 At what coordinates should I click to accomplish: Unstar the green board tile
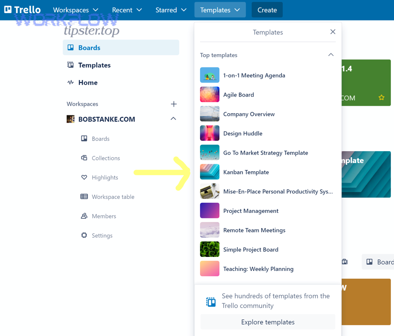tap(381, 97)
